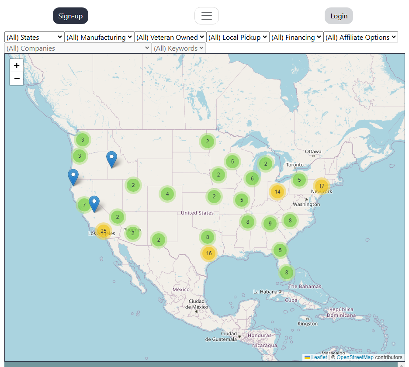This screenshot has height=367, width=409.
Task: Open the 17 cluster near New York
Action: [x=322, y=186]
